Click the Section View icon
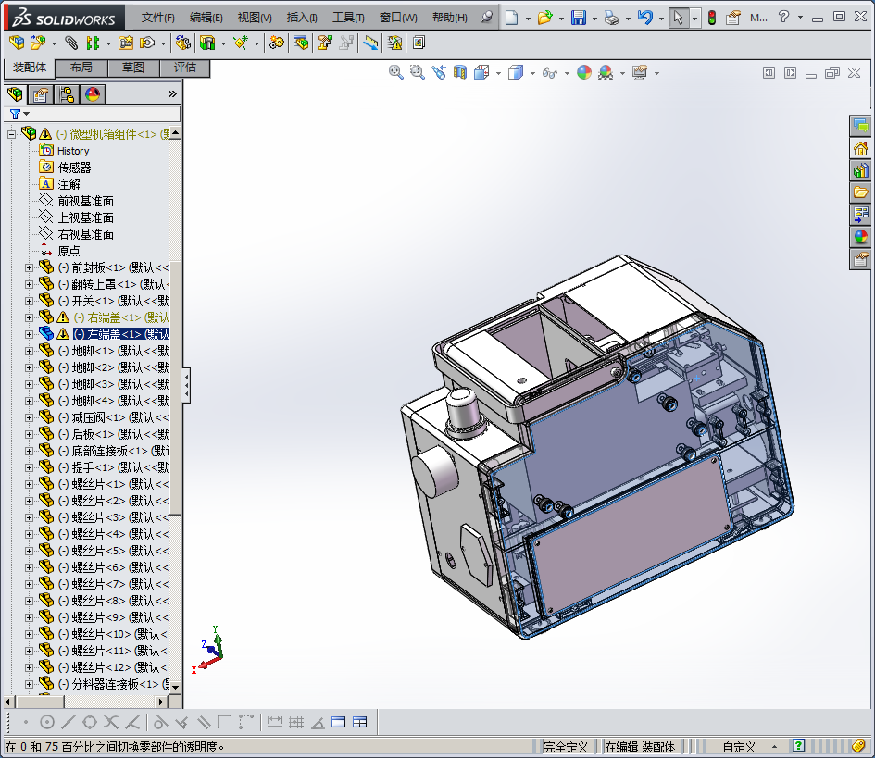This screenshot has width=875, height=758. (x=460, y=72)
